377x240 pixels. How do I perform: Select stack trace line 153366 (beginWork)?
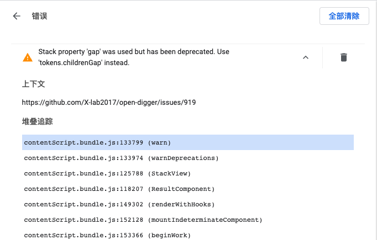[188, 235]
